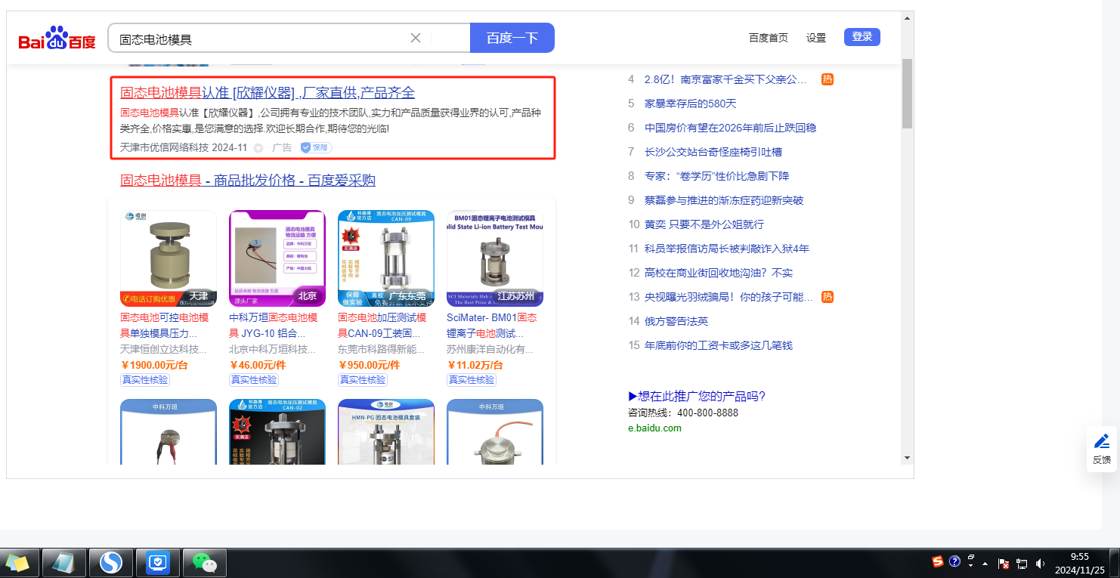Viewport: 1120px width, 578px height.
Task: Click the page scrollbar up arrow
Action: [908, 17]
